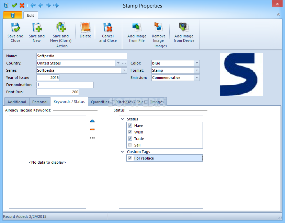Uncheck the Wish status checkbox
The image size is (285, 223).
130,132
